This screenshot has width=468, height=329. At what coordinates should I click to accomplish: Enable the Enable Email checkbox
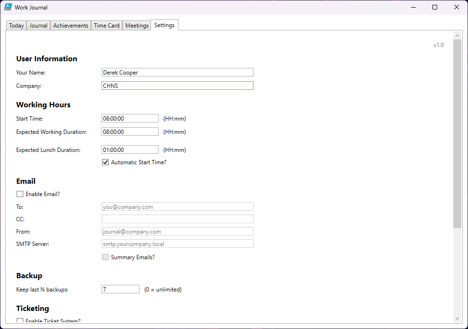click(20, 194)
